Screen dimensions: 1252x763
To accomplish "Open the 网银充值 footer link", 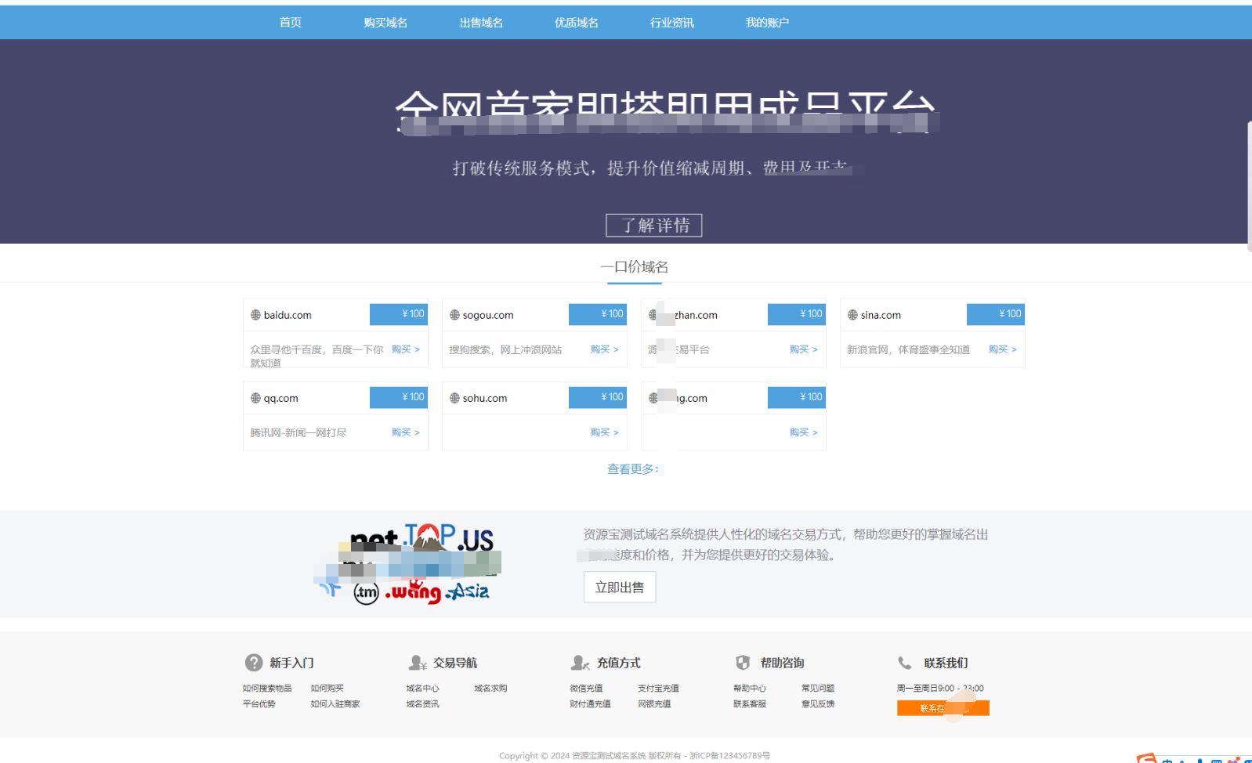I will [654, 704].
